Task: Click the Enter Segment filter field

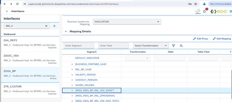Action: pyautogui.click(x=79, y=46)
